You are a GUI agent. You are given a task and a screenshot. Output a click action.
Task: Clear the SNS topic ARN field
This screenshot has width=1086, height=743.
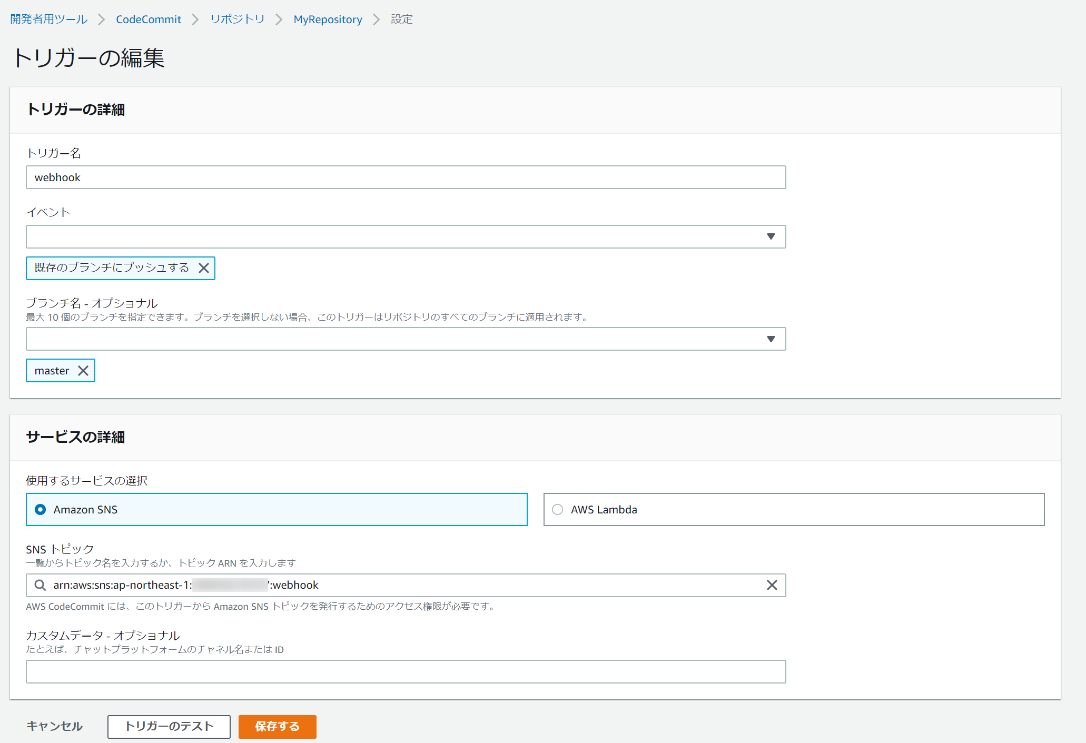pyautogui.click(x=772, y=585)
